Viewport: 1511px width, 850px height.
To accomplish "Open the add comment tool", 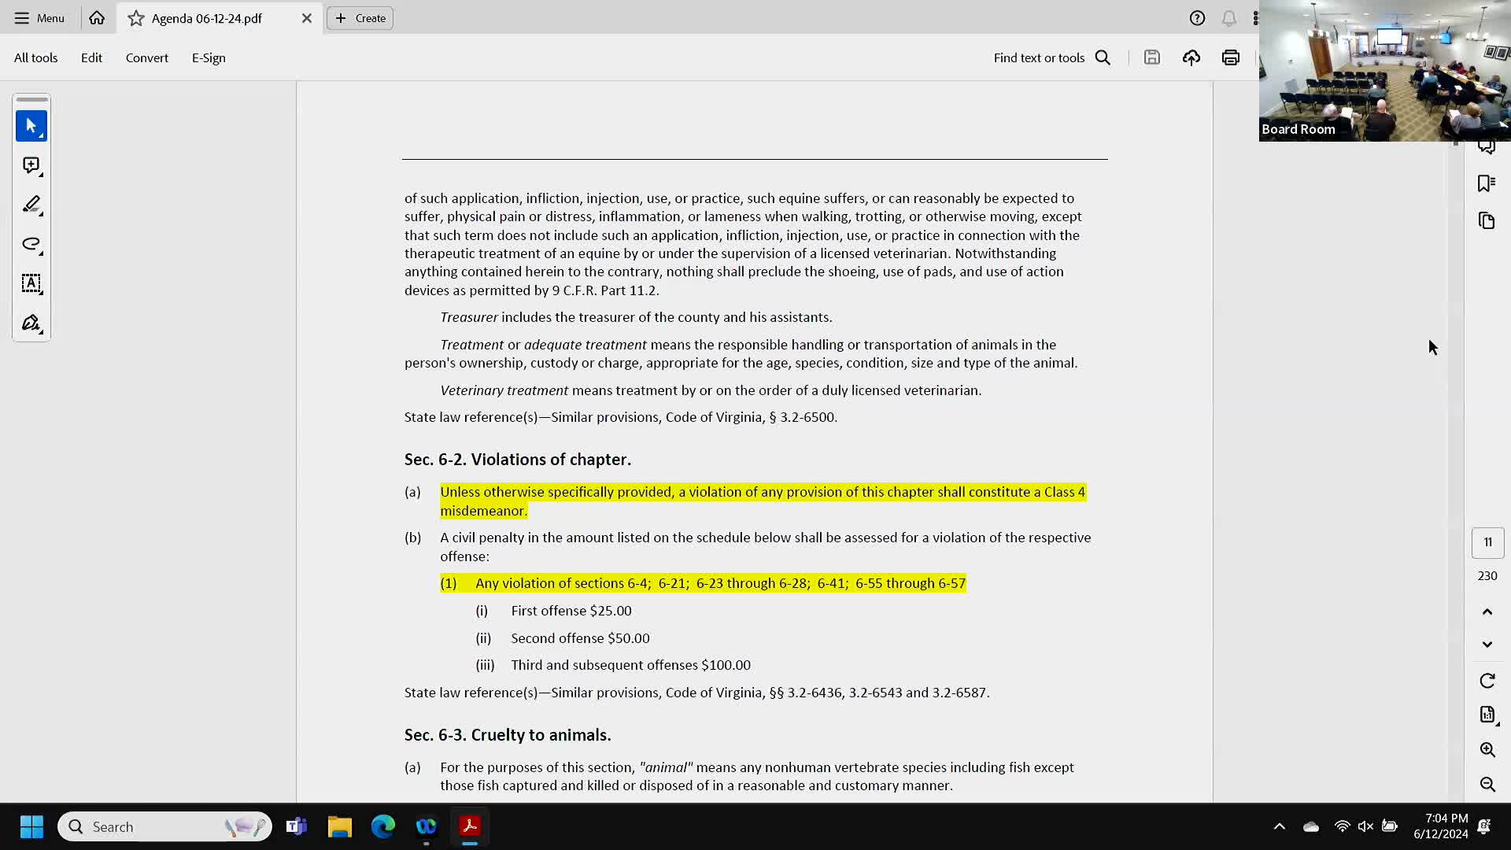I will click(x=31, y=165).
